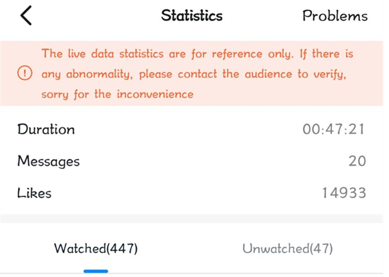Click empty space between Watched and Unwatched tabs
Image resolution: width=389 pixels, height=277 pixels.
click(191, 248)
